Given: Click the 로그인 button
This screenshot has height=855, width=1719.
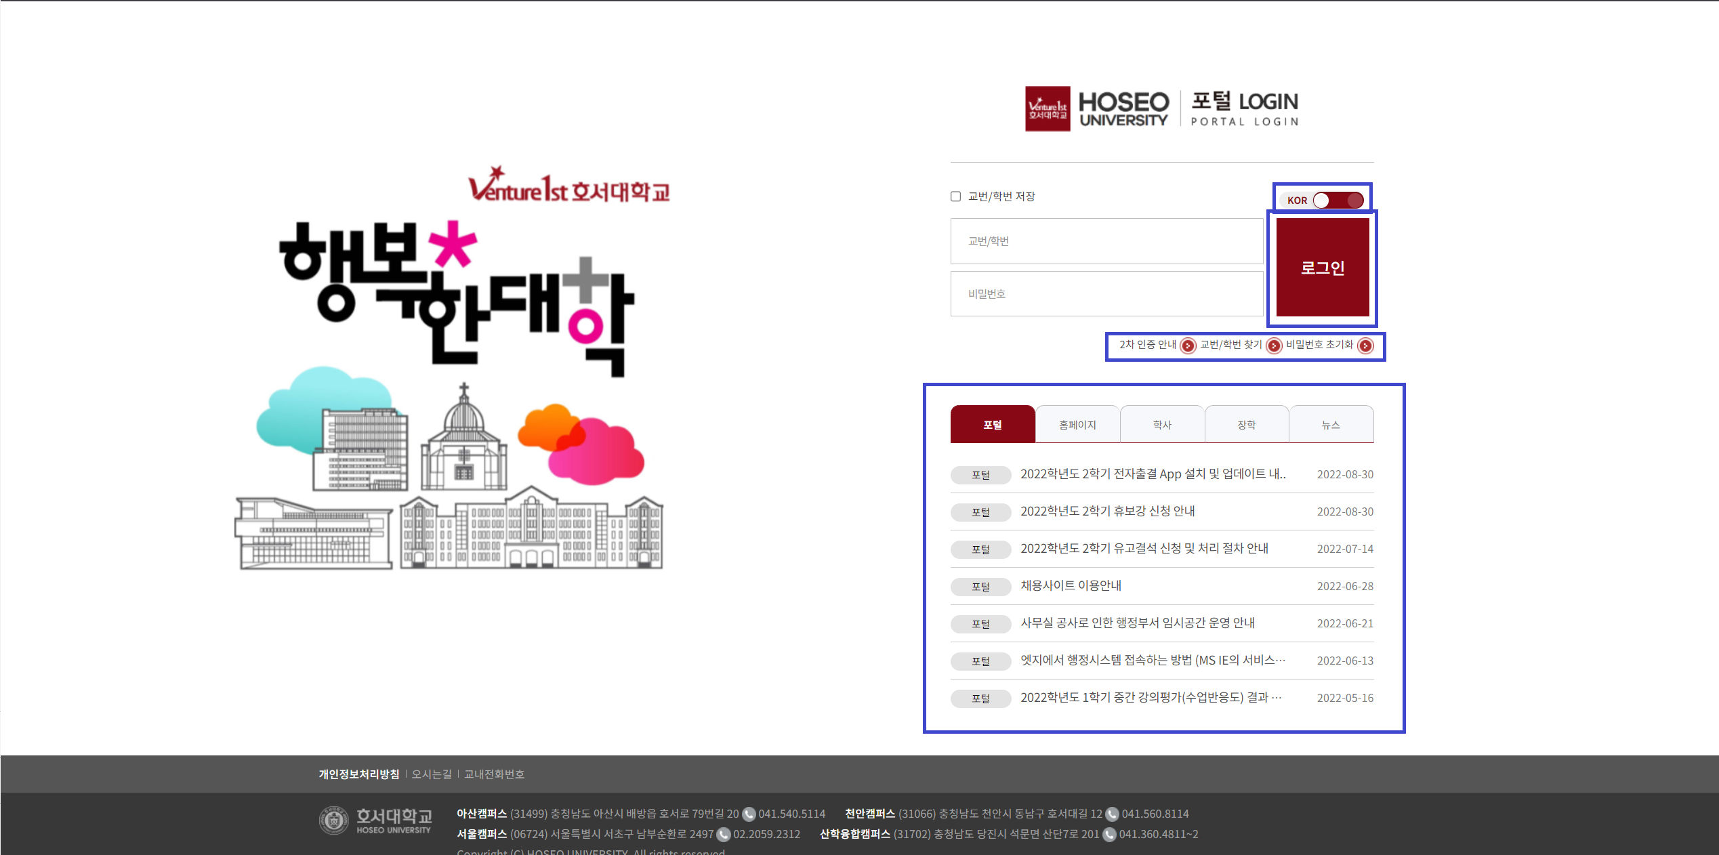Looking at the screenshot, I should [1323, 268].
